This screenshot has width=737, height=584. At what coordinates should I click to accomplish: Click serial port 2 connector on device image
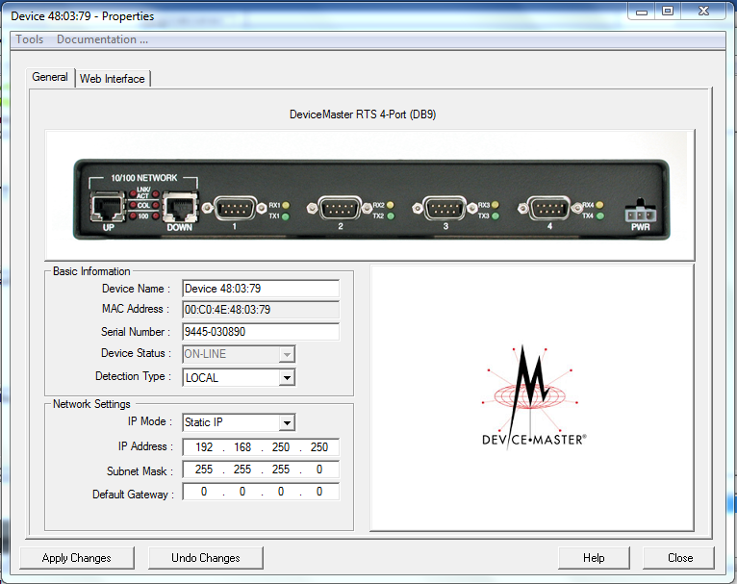[340, 208]
